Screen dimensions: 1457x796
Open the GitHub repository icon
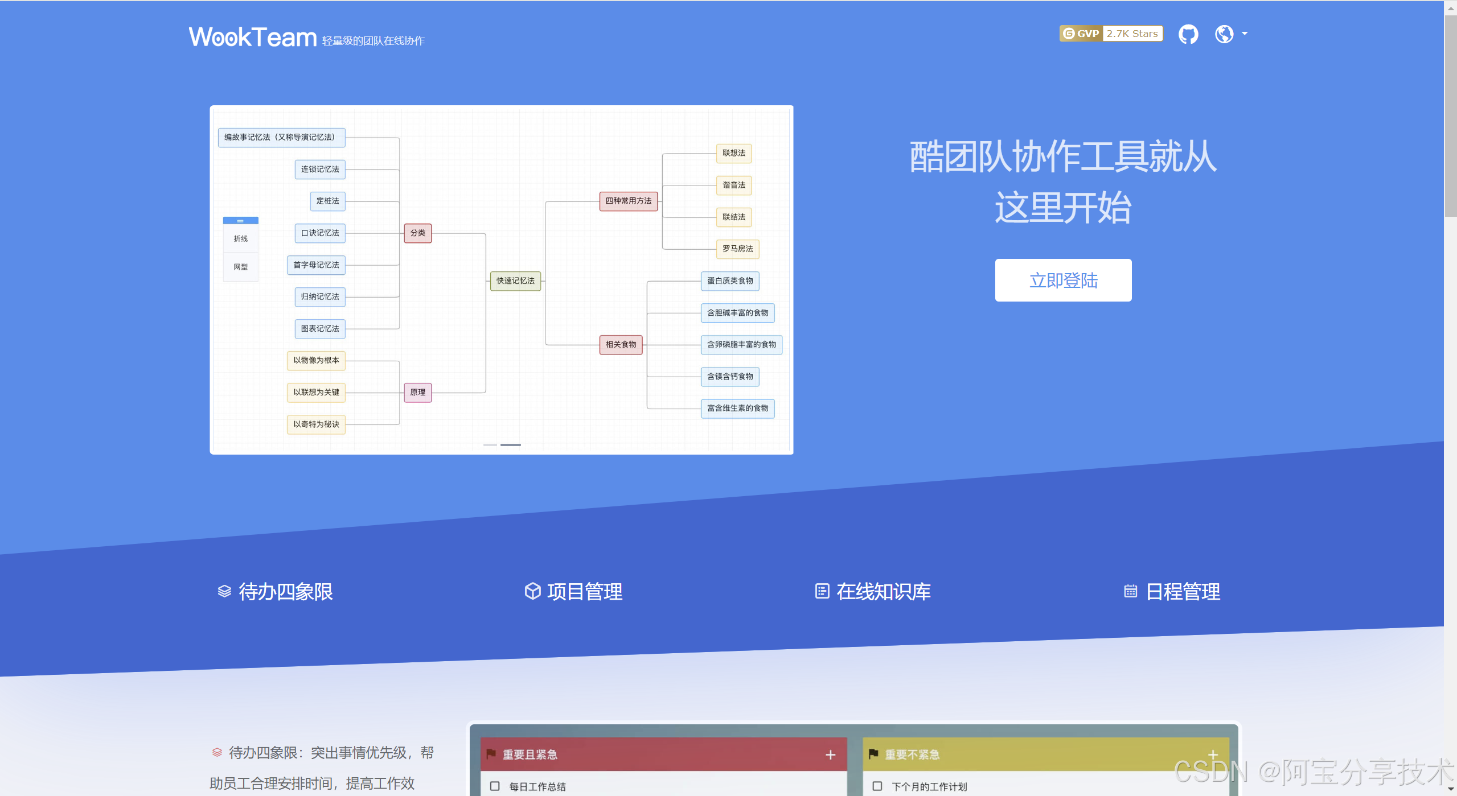[1188, 34]
